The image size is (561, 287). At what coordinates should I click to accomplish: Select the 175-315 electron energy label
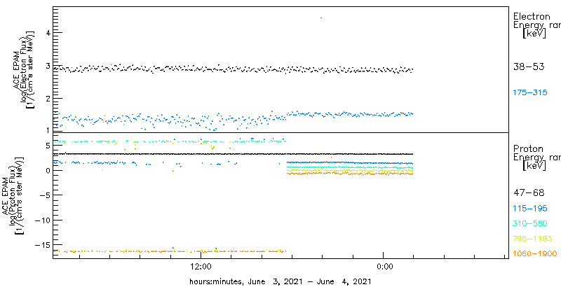click(x=530, y=93)
